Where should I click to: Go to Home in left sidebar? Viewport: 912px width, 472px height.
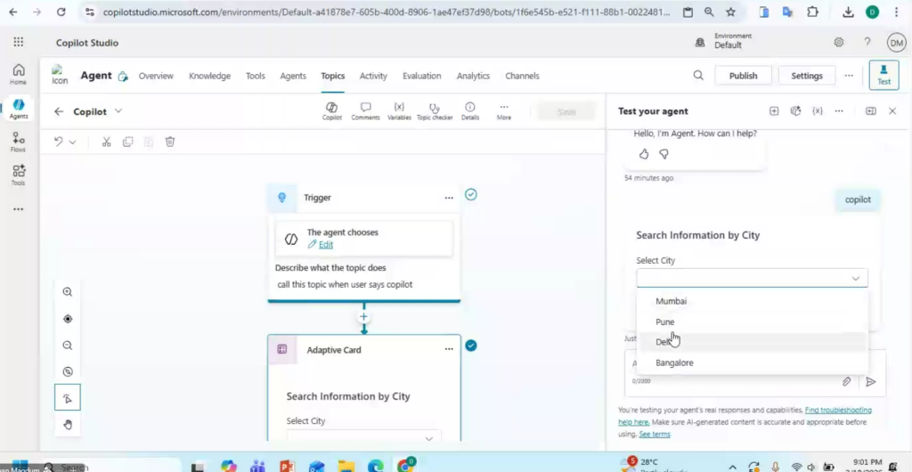point(18,74)
